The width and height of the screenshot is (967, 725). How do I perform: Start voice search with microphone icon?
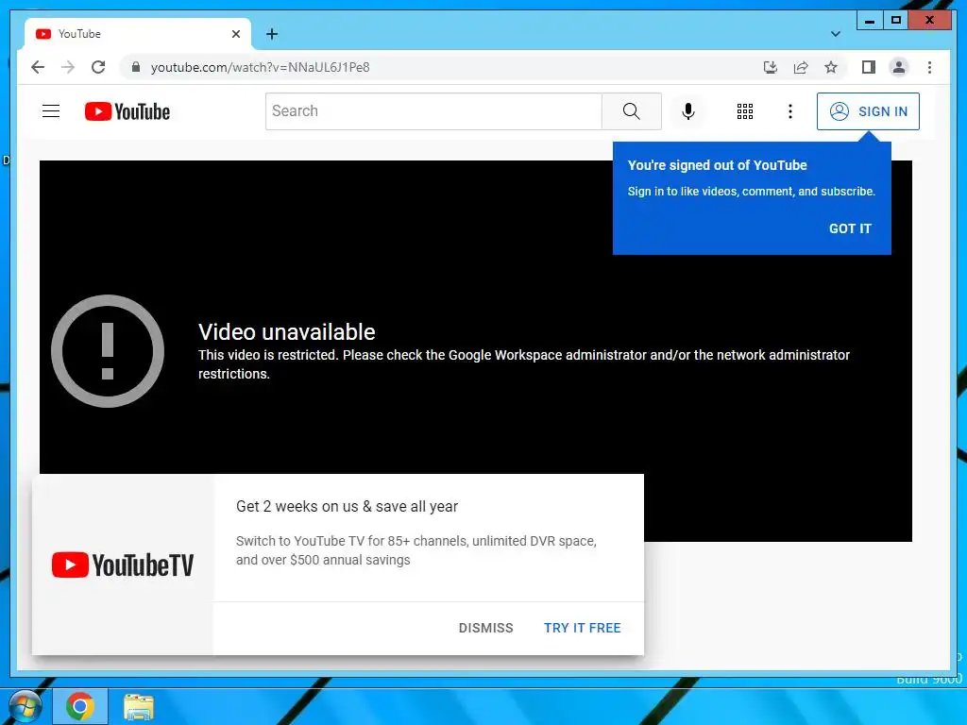coord(688,111)
